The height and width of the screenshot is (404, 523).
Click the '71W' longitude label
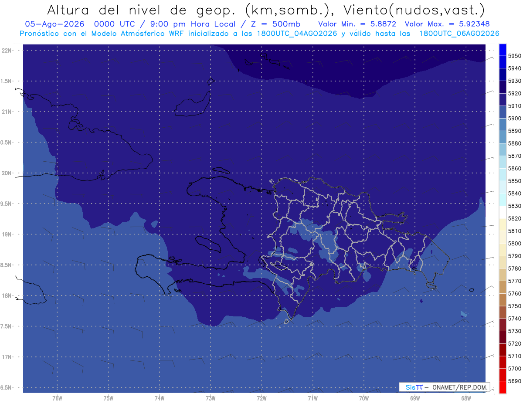312,398
